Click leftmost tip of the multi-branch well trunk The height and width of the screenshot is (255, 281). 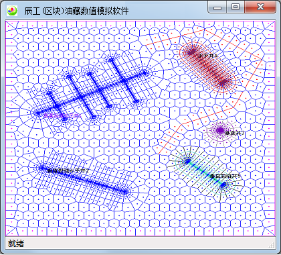[38, 113]
